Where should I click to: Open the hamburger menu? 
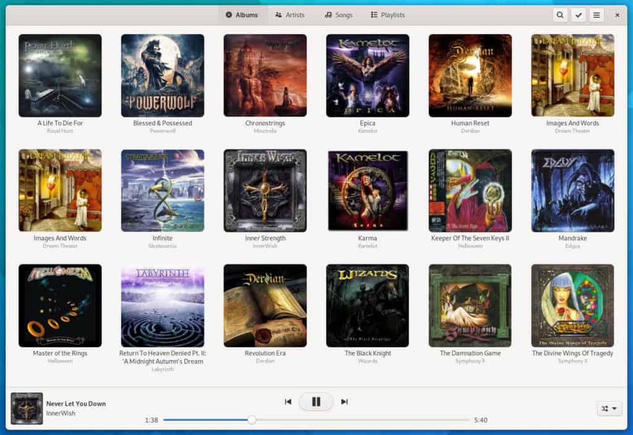pos(597,15)
